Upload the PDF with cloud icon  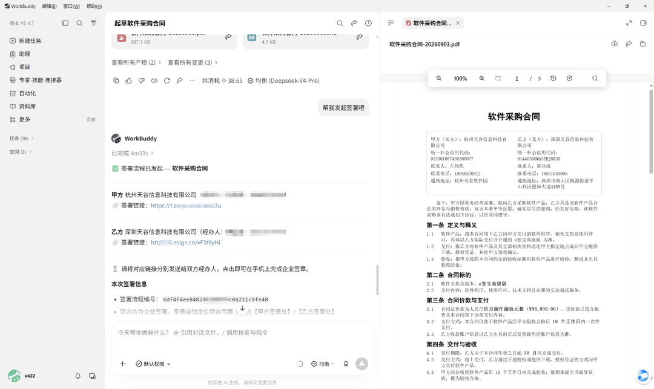tap(615, 44)
